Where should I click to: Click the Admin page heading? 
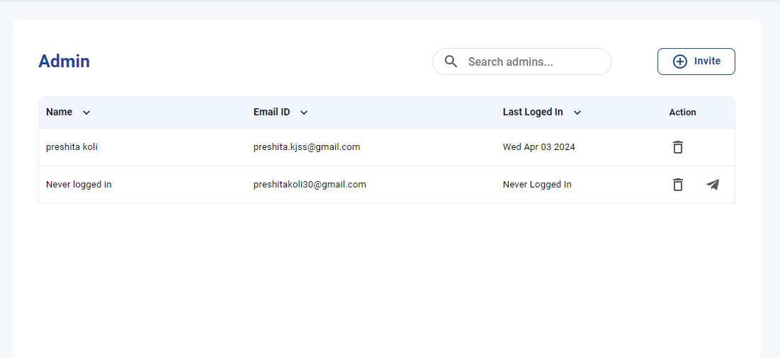64,62
